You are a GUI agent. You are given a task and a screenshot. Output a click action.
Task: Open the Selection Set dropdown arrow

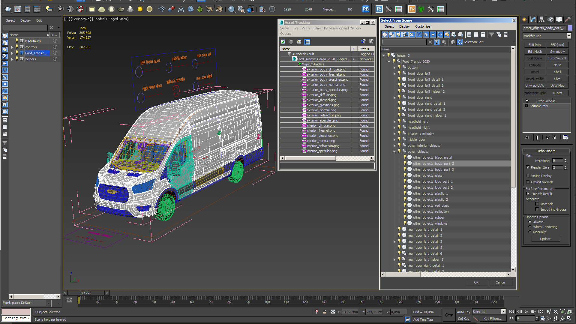(x=513, y=42)
